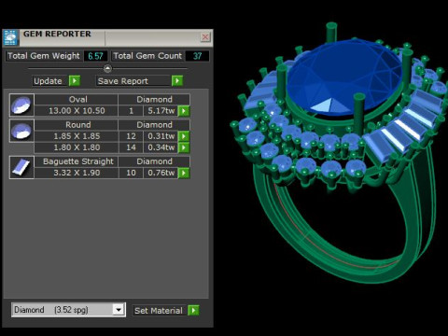The image size is (448, 336).
Task: Click the Set Material label
Action: click(159, 311)
